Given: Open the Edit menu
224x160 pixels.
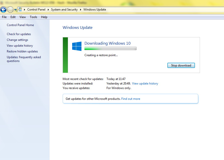Looking at the screenshot, I should tap(13, 17).
